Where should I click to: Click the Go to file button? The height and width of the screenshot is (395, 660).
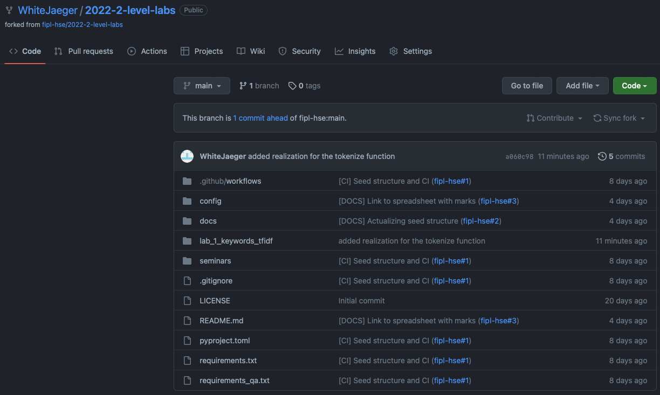[527, 85]
